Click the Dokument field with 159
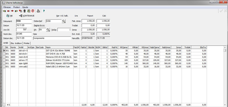228x107 pixels. [24, 21]
